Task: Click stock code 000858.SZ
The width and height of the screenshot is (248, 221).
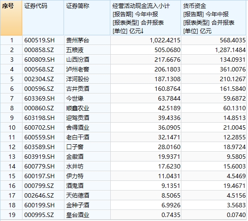Action: pos(39,50)
